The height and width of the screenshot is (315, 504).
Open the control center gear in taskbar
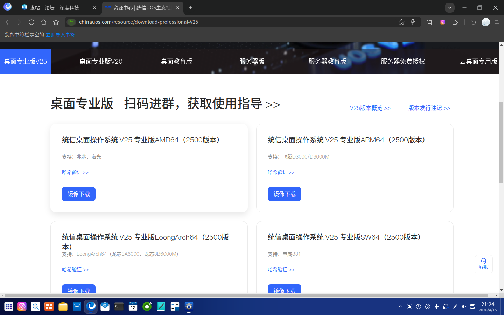click(189, 307)
